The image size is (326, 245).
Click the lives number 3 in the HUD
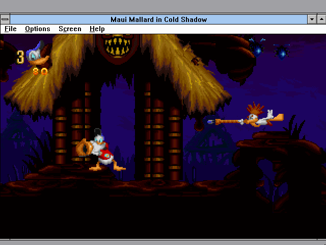pyautogui.click(x=20, y=57)
